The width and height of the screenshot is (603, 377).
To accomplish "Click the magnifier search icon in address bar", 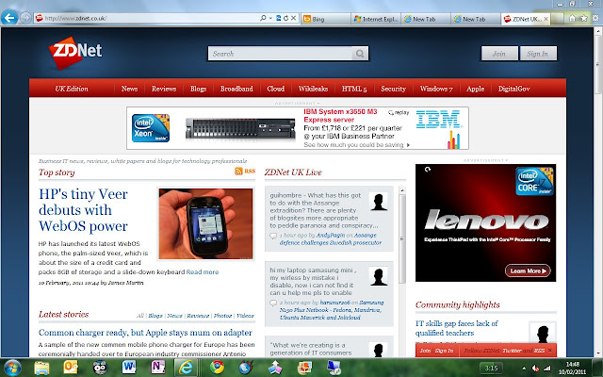I will click(x=263, y=18).
